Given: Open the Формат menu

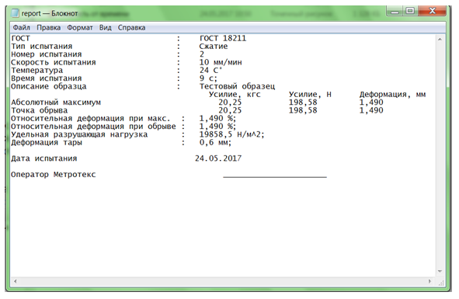Looking at the screenshot, I should point(80,27).
